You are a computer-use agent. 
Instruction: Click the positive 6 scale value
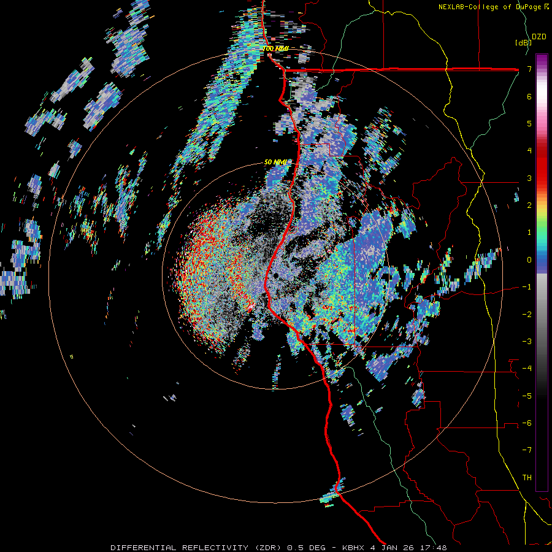529,96
